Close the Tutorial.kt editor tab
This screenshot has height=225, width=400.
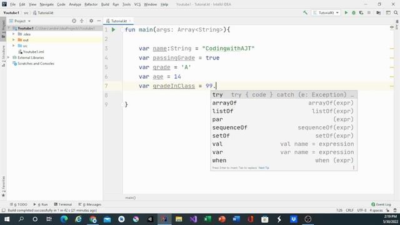click(130, 21)
